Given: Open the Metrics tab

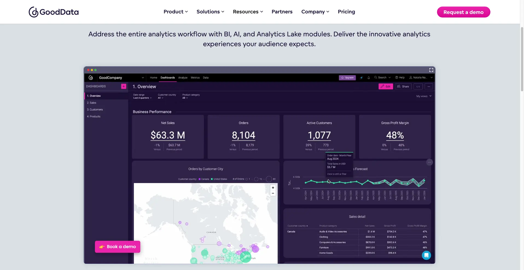Looking at the screenshot, I should [x=195, y=78].
